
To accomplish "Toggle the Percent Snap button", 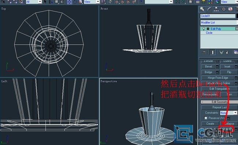I will tap(128, 2).
